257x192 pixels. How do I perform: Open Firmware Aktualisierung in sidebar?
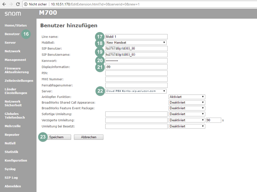(17, 70)
